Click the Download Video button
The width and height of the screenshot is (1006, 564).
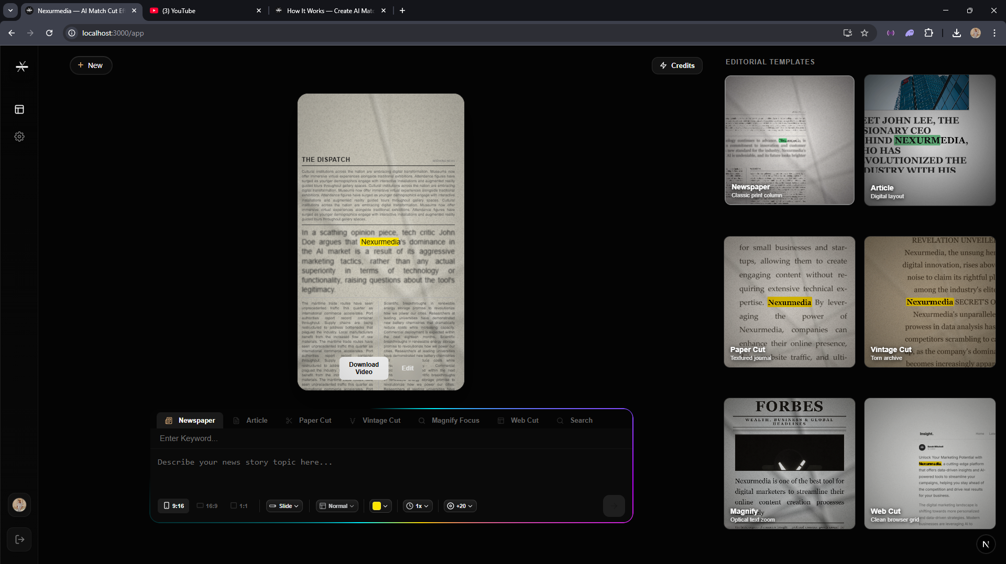[364, 368]
